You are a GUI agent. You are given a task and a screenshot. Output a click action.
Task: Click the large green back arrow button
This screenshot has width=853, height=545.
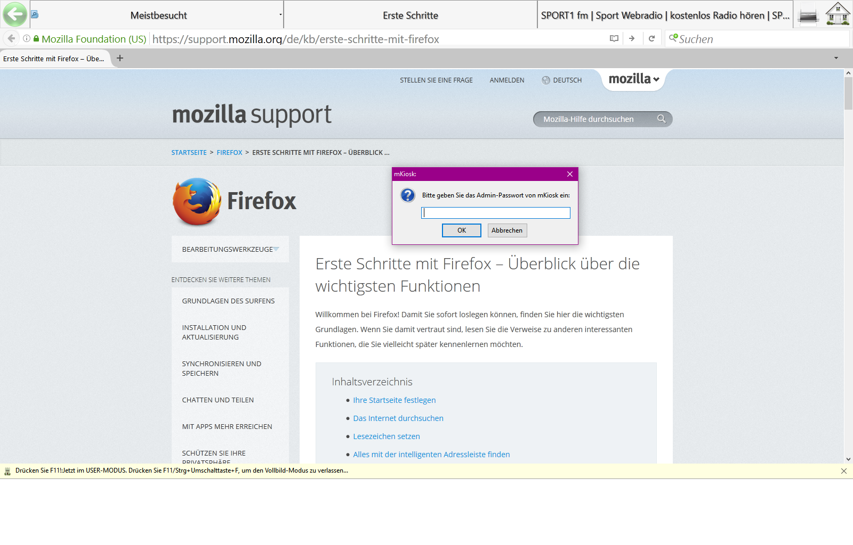coord(14,14)
